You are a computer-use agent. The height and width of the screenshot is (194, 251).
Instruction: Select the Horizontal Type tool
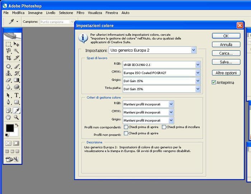click(x=16, y=95)
